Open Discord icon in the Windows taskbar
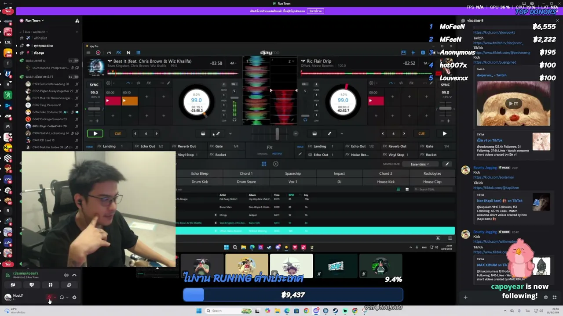The image size is (563, 316). pyautogui.click(x=316, y=311)
